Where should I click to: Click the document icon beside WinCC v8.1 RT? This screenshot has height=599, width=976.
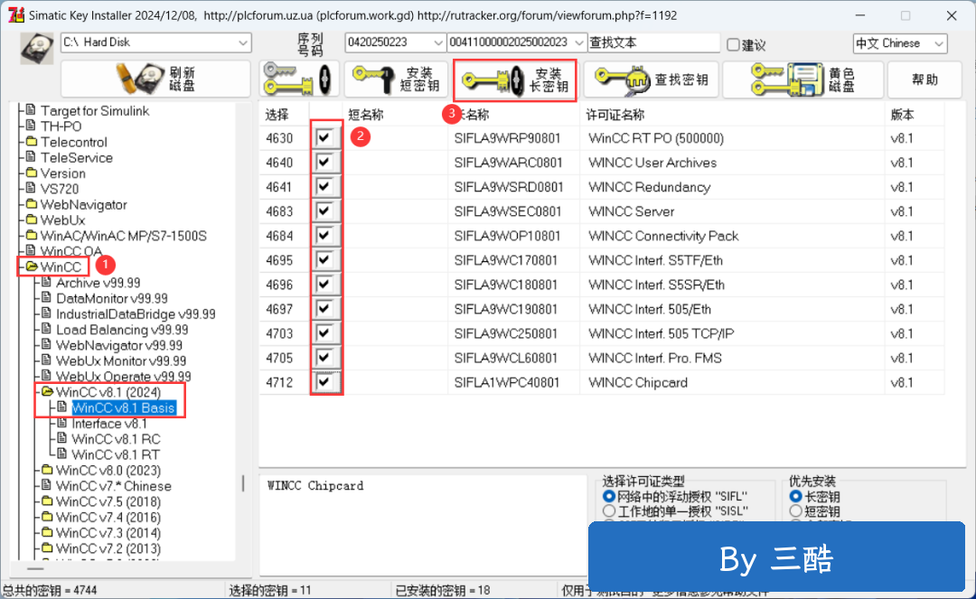pyautogui.click(x=61, y=454)
